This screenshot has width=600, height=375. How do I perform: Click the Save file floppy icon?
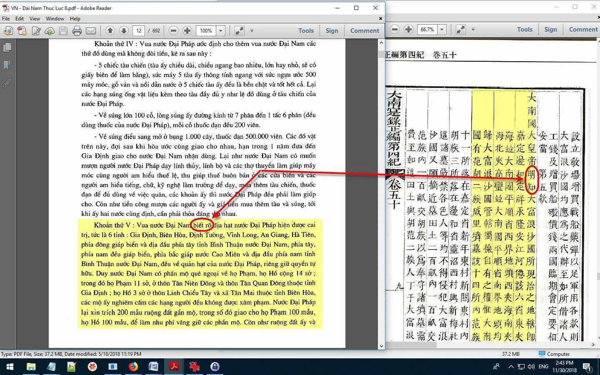[x=63, y=31]
